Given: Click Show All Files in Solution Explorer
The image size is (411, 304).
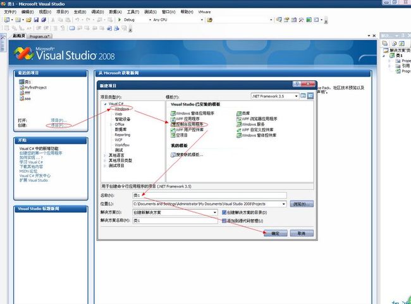Looking at the screenshot, I should (x=394, y=44).
